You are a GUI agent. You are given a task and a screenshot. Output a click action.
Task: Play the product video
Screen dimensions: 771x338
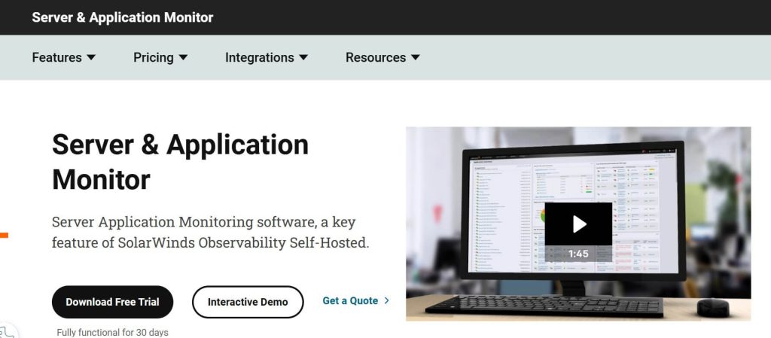pos(578,224)
